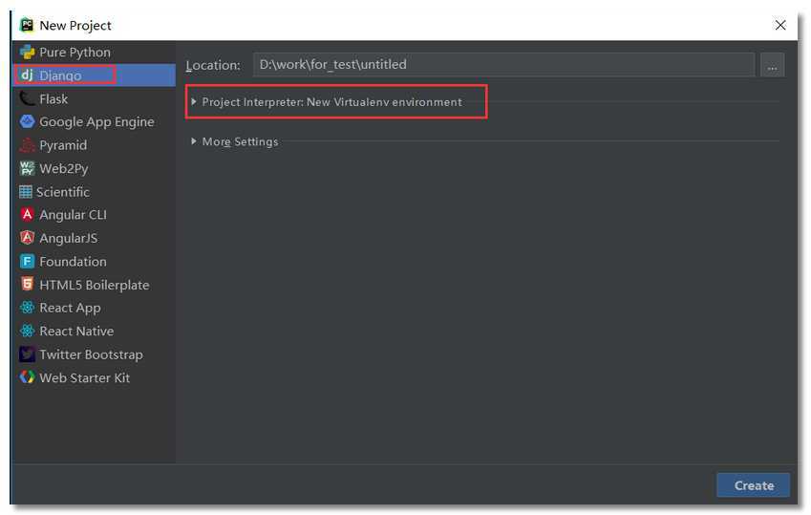Image resolution: width=811 pixels, height=515 pixels.
Task: Choose the Scientific grid icon
Action: (x=26, y=191)
